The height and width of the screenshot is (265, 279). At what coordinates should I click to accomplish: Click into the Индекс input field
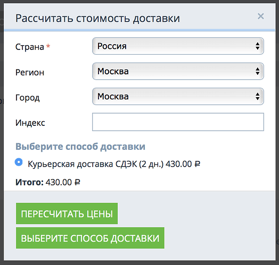[178, 122]
